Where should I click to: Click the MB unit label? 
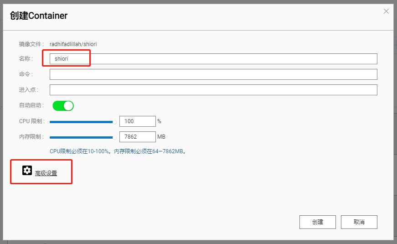[161, 137]
